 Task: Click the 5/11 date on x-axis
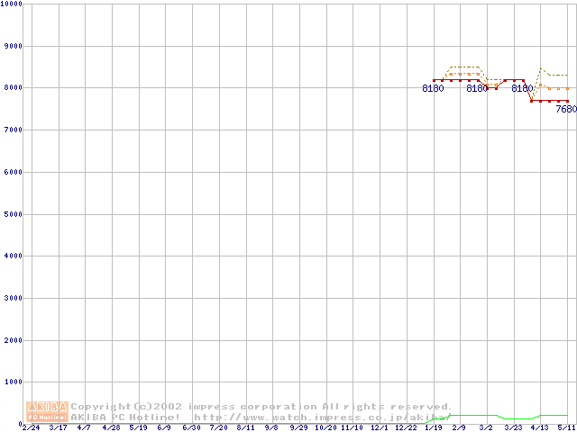(x=566, y=427)
